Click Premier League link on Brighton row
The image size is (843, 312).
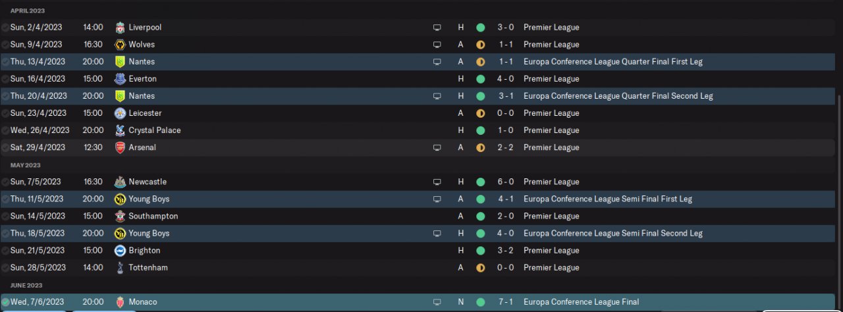point(551,251)
